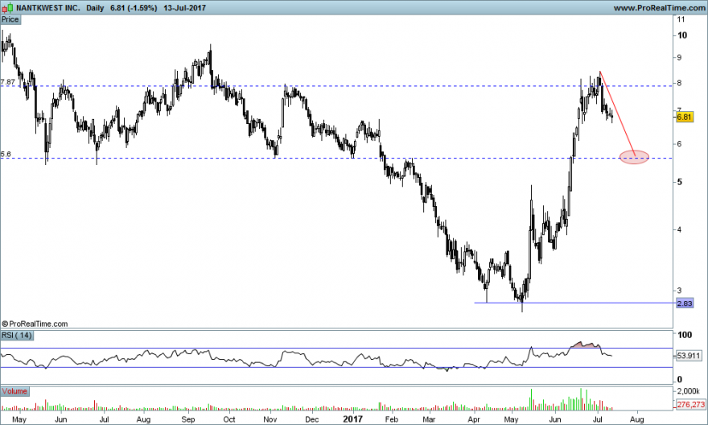Select the yellow 6.81 current price tag

click(685, 117)
